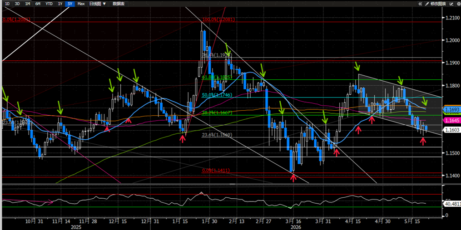Image resolution: width=461 pixels, height=230 pixels.
Task: Open the annotation drawing tool icon
Action: tap(451, 4)
